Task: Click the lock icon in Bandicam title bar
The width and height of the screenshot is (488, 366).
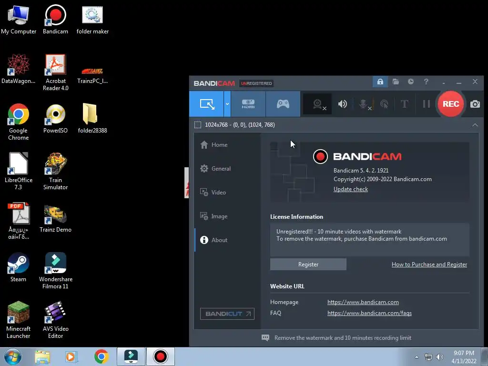Action: [380, 82]
